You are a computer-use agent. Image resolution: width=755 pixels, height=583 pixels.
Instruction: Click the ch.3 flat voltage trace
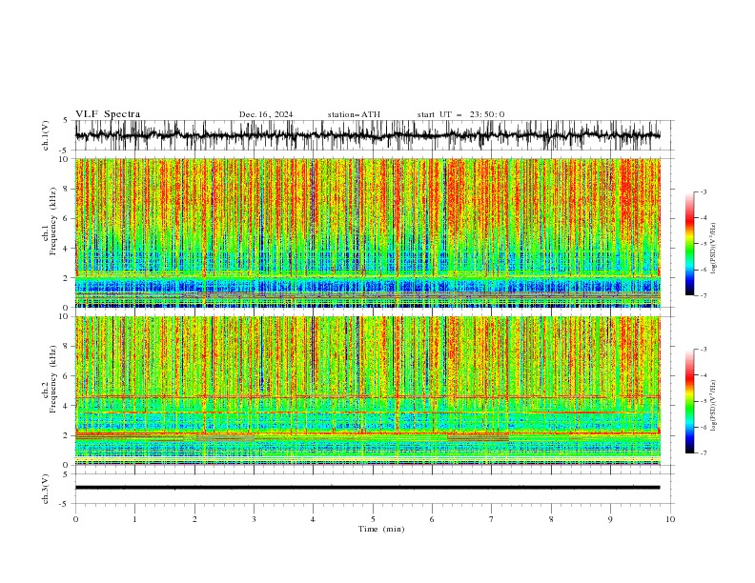point(367,488)
